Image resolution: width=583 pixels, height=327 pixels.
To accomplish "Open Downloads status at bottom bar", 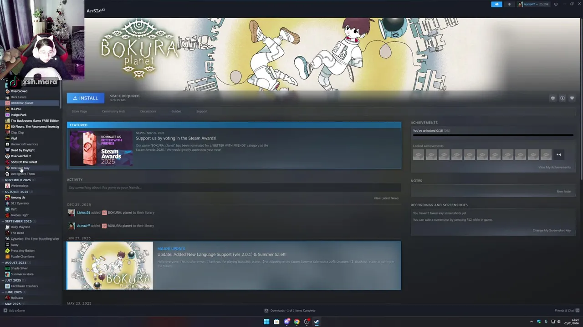I will point(290,311).
